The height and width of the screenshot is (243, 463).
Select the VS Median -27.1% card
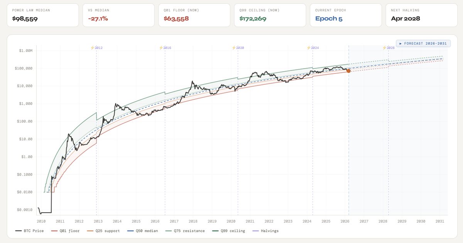(x=118, y=15)
